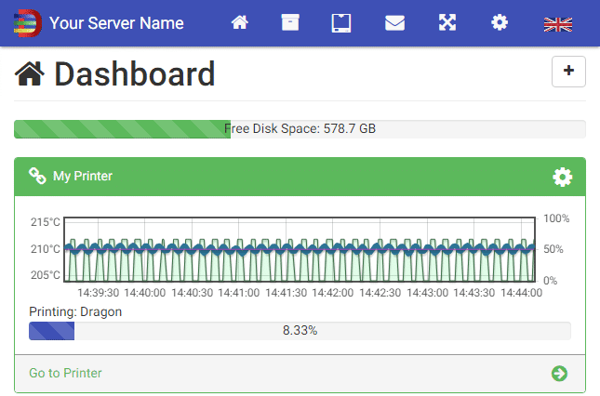The width and height of the screenshot is (600, 396).
Task: Change language via the UK flag
Action: (558, 25)
